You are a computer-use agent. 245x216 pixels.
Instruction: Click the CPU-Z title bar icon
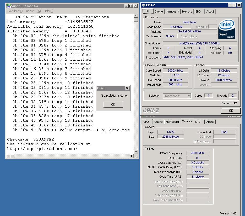coord(143,5)
